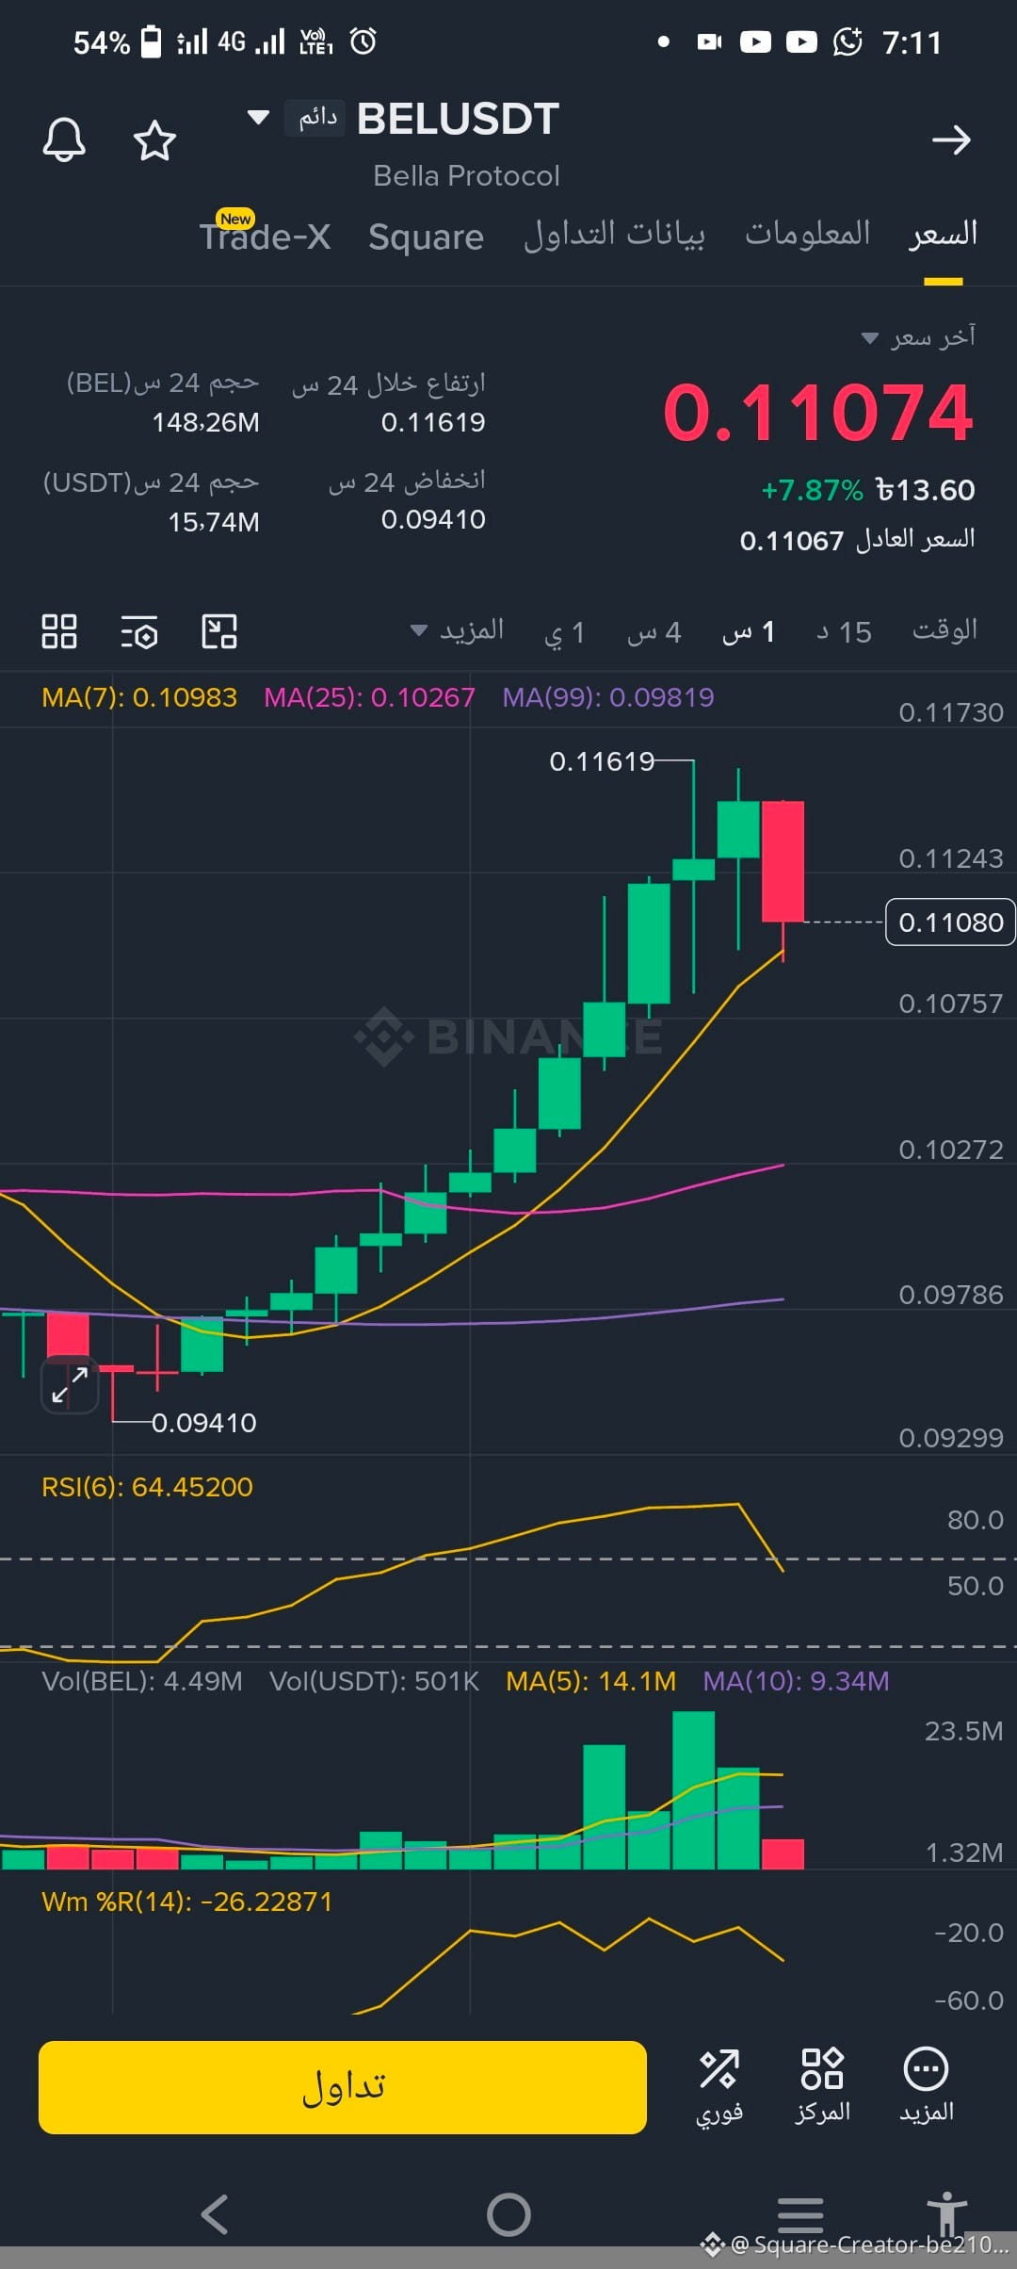
Task: Open chart indicator settings icon
Action: click(139, 632)
